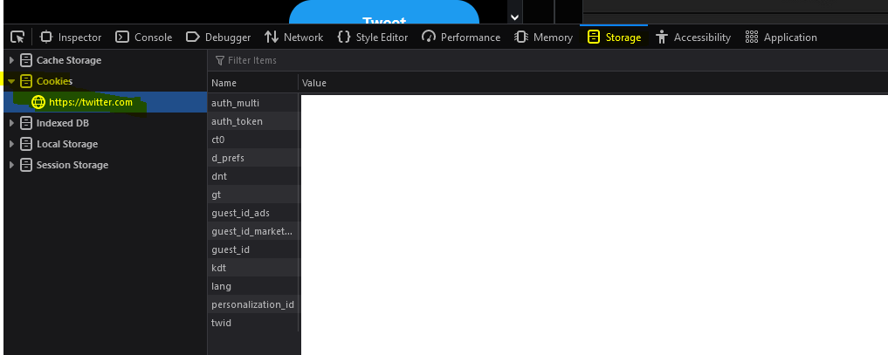Select the Cookies database icon
The width and height of the screenshot is (888, 355).
point(26,81)
